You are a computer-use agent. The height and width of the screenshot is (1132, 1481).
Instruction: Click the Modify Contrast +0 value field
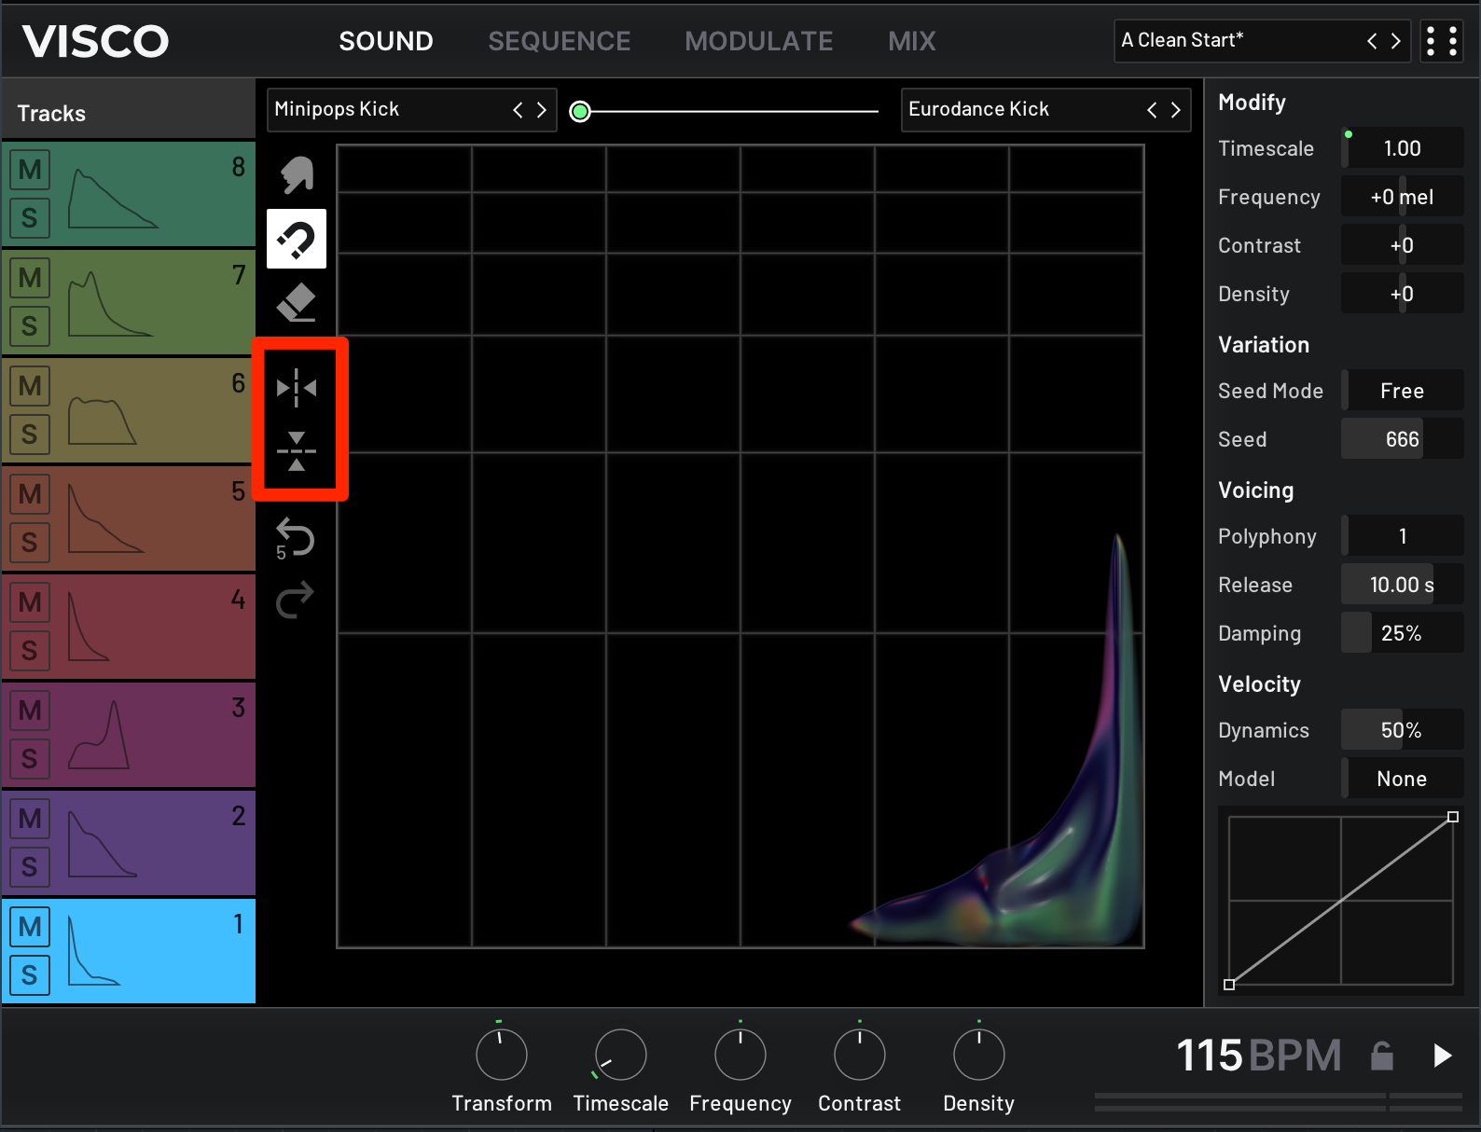point(1403,245)
